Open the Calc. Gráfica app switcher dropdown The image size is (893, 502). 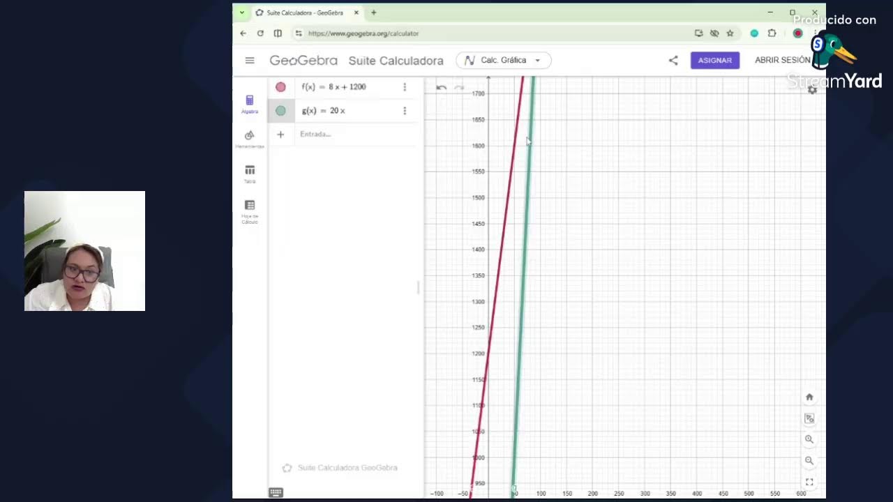pyautogui.click(x=503, y=61)
